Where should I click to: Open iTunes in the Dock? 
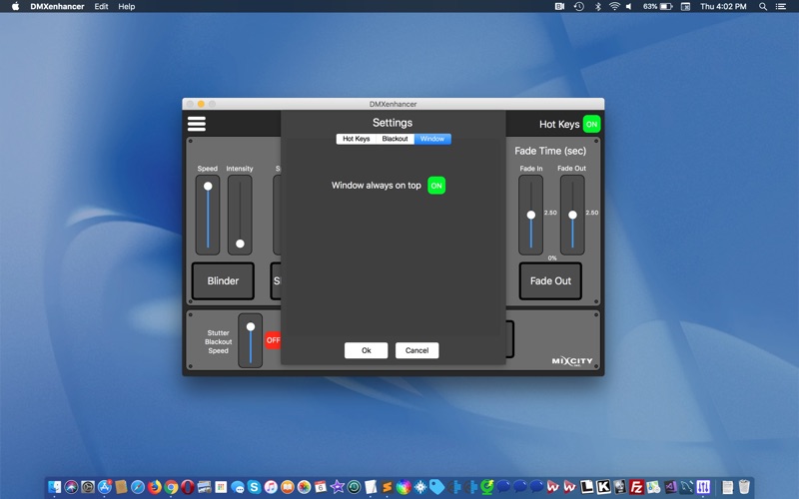[271, 487]
